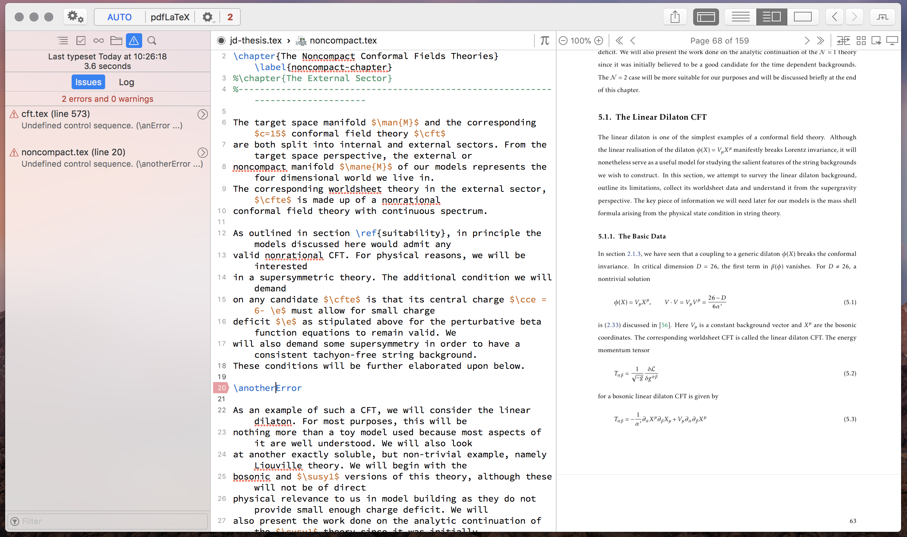Switch to the Log tab
The height and width of the screenshot is (537, 907).
point(126,82)
